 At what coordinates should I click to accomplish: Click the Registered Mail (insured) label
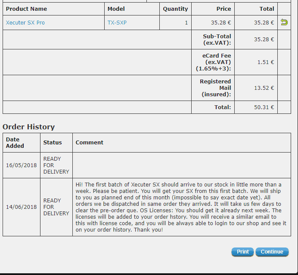click(215, 88)
